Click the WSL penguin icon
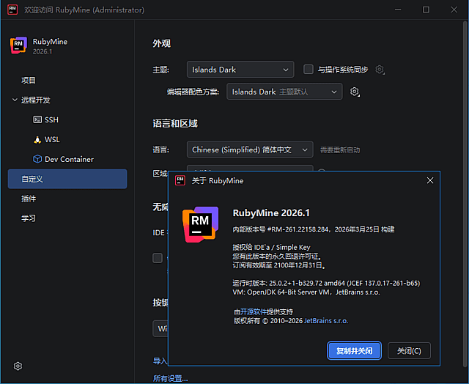Viewport: 469px width, 384px height. pos(38,139)
